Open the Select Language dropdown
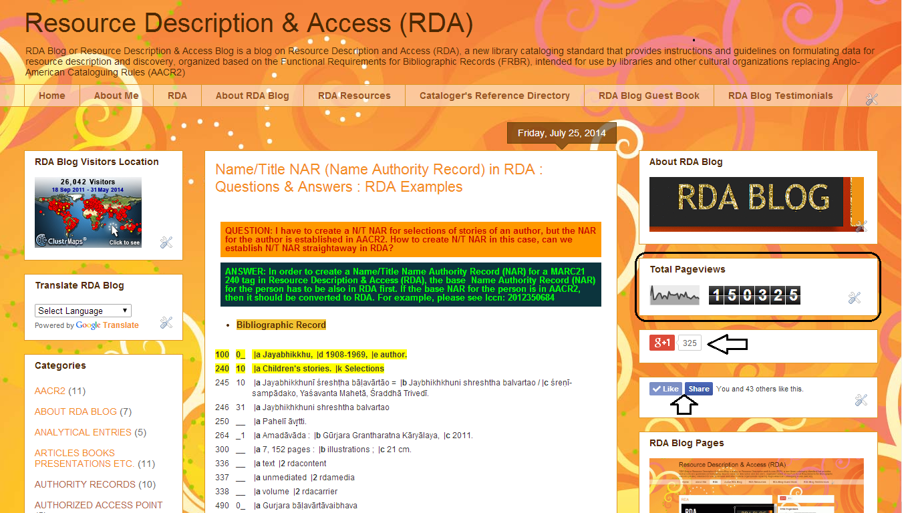Viewport: 902px width, 513px height. tap(83, 310)
